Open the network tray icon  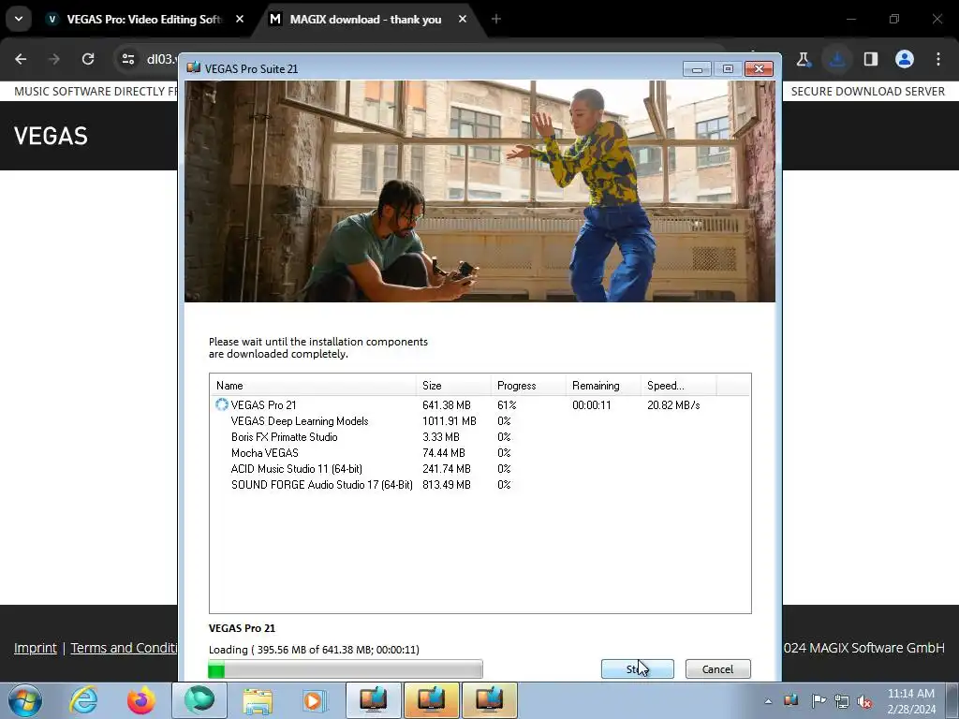[842, 701]
